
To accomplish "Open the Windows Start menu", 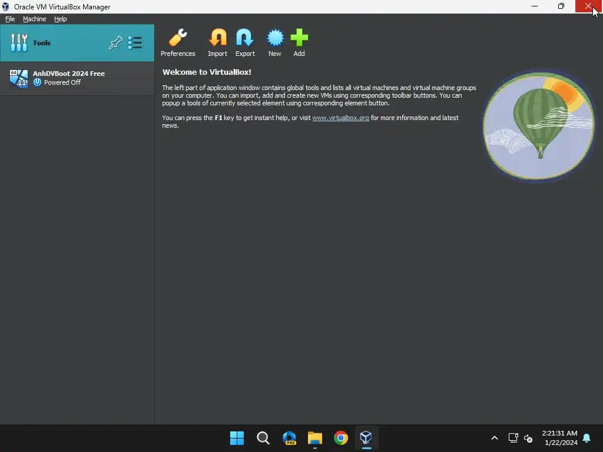I will pyautogui.click(x=237, y=438).
